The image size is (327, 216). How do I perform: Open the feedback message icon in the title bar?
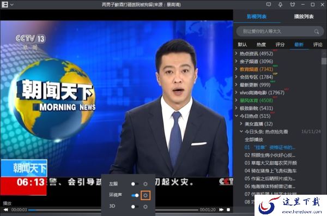[269, 4]
